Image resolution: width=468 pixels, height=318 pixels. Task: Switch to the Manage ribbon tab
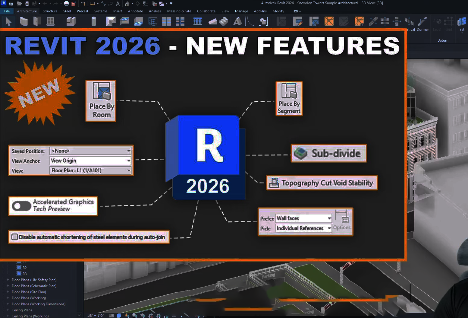(241, 11)
